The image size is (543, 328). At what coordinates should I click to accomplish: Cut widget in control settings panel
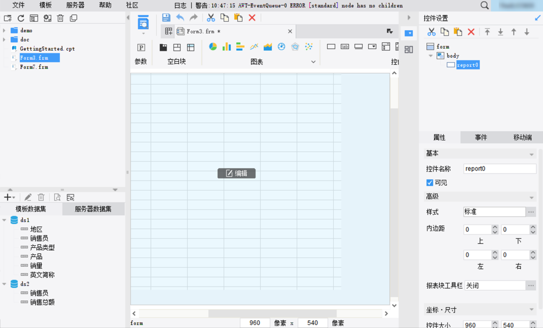tap(431, 32)
